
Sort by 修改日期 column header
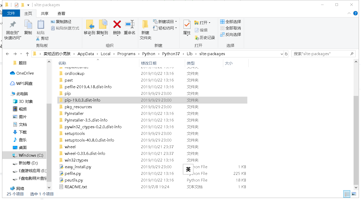tap(149, 63)
